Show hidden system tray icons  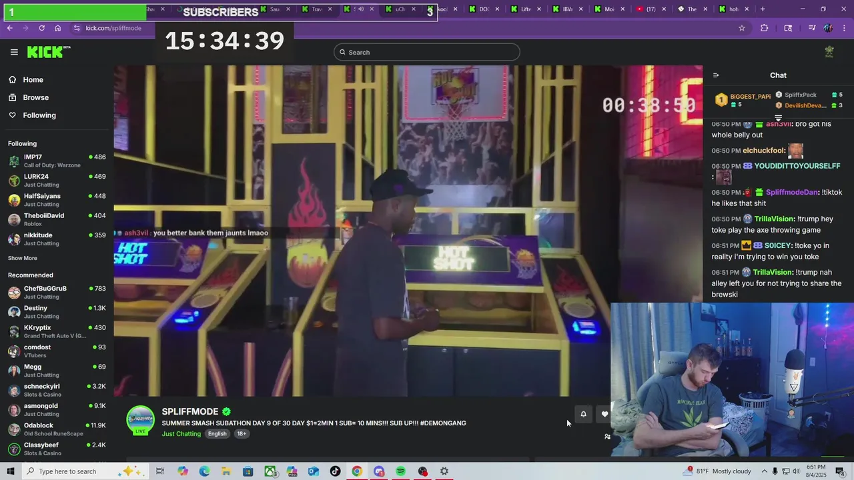click(x=765, y=471)
